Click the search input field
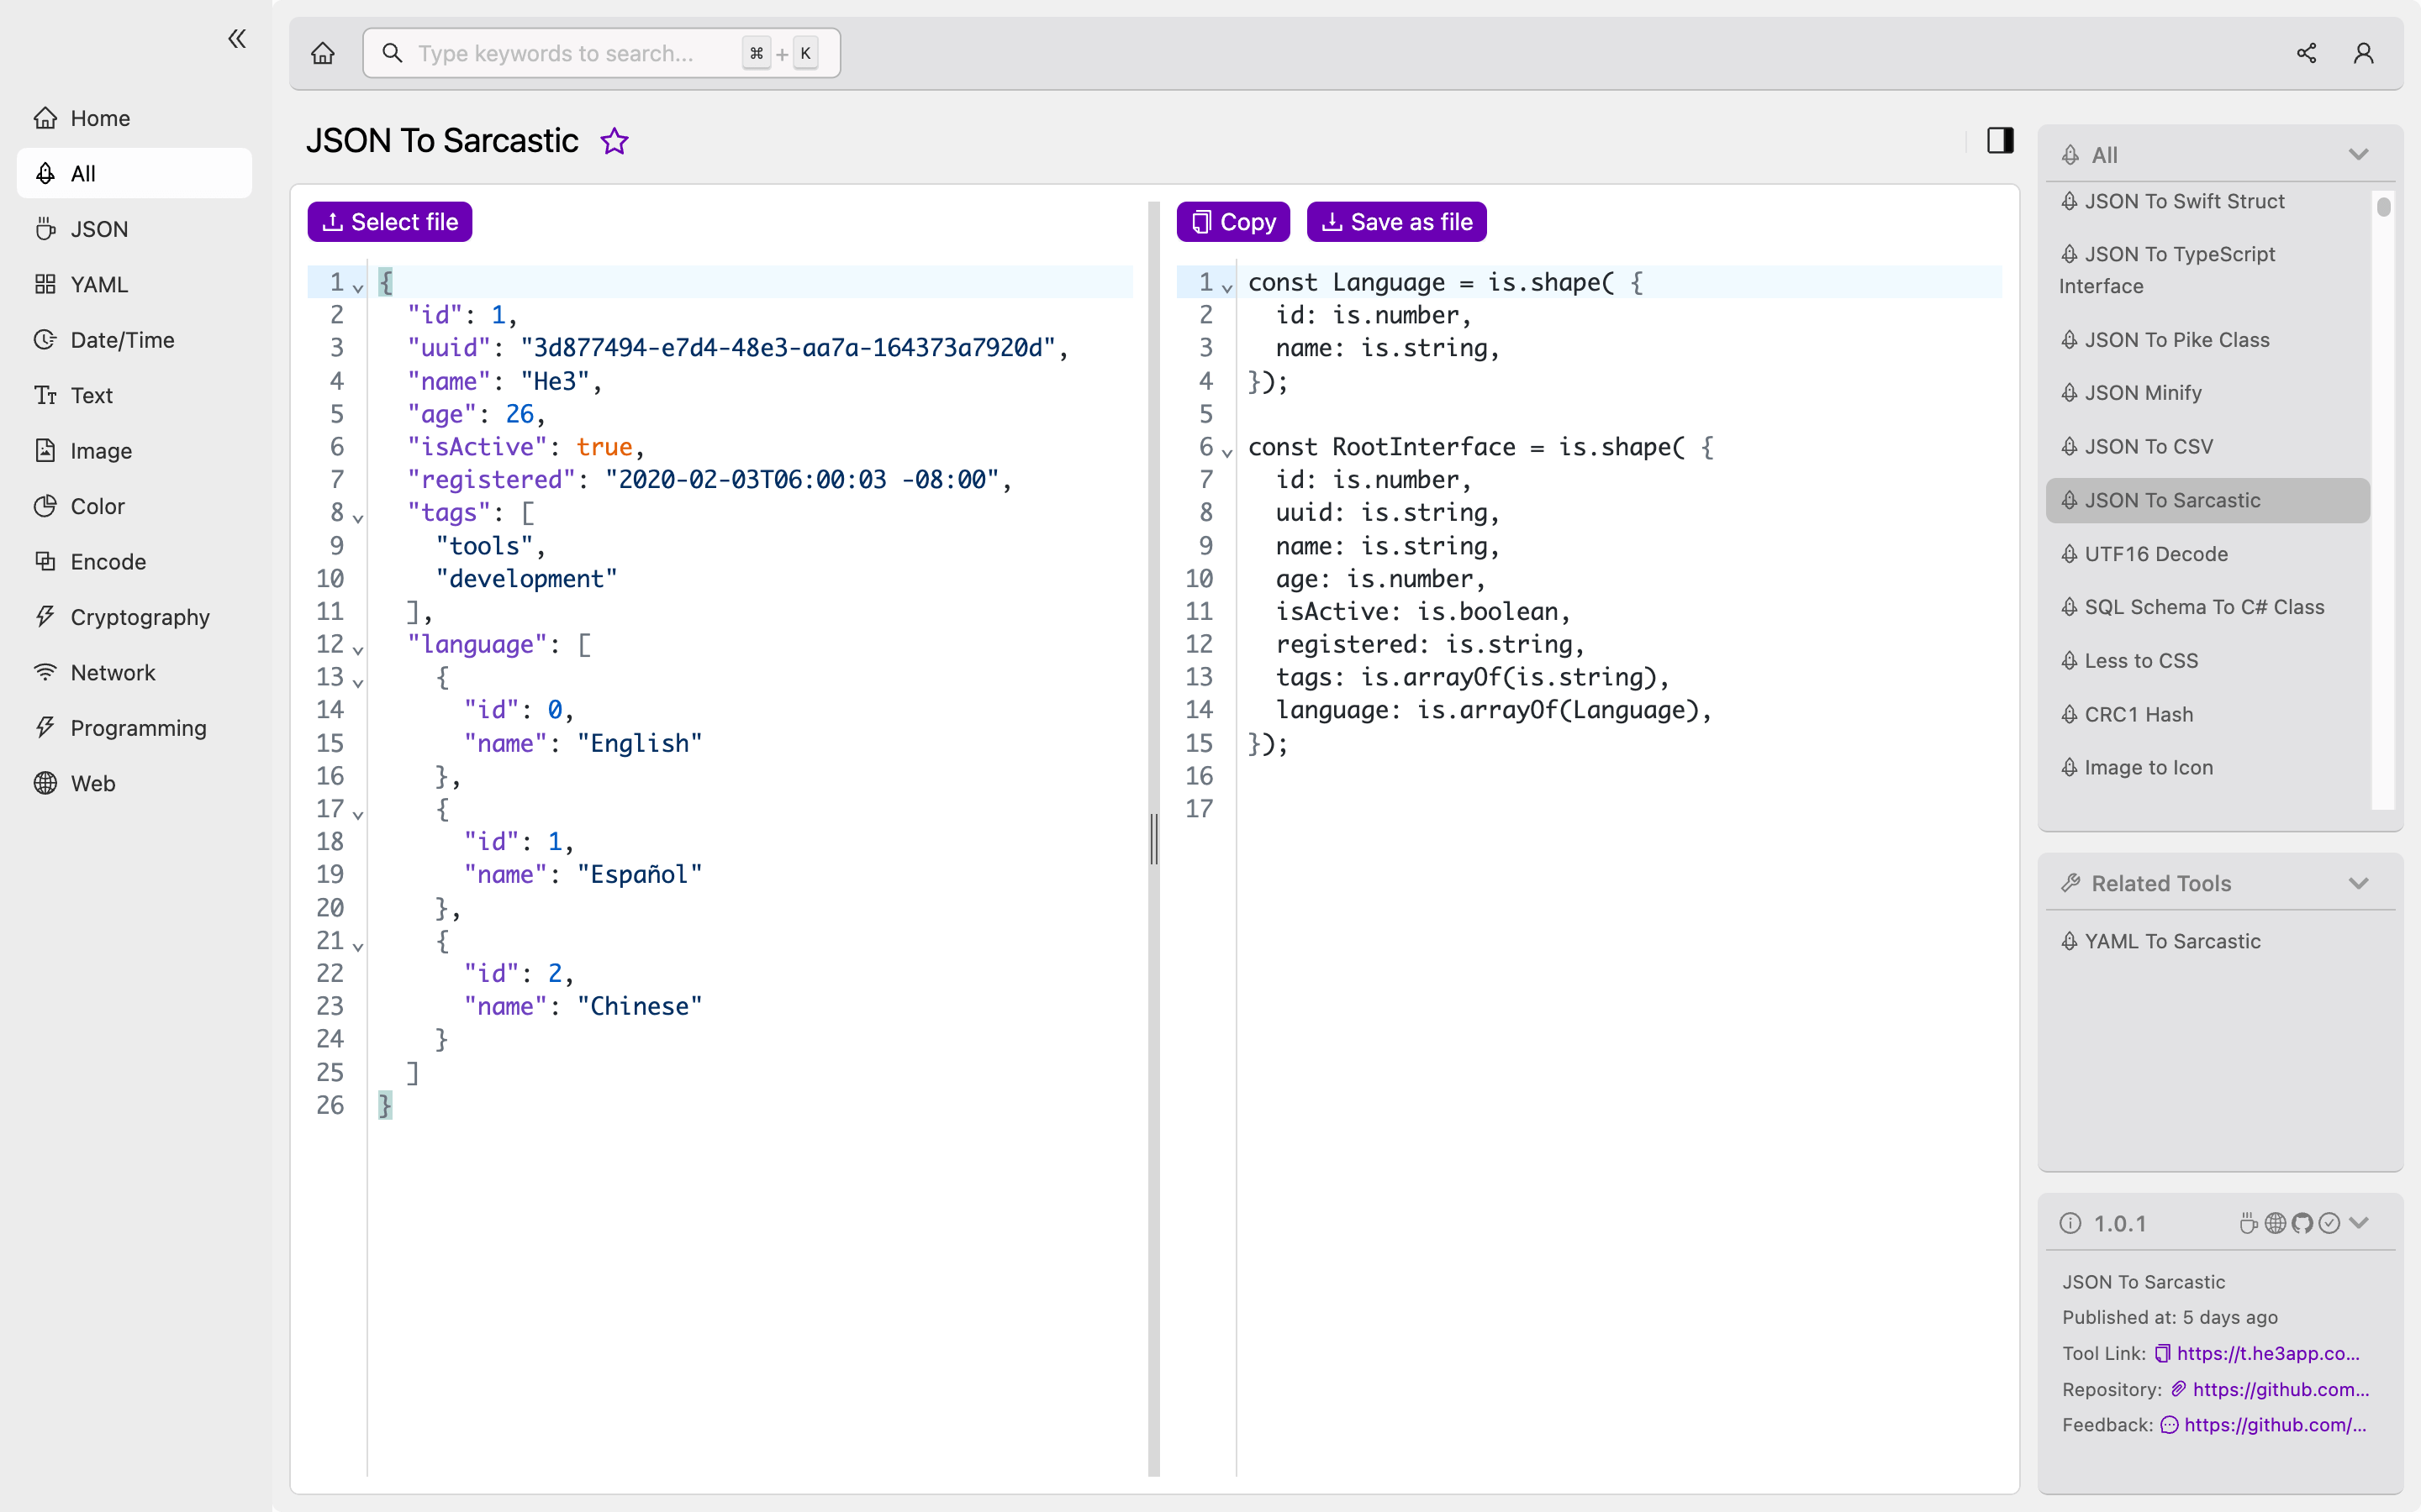Screen dimensions: 2421x1512 (x=599, y=52)
